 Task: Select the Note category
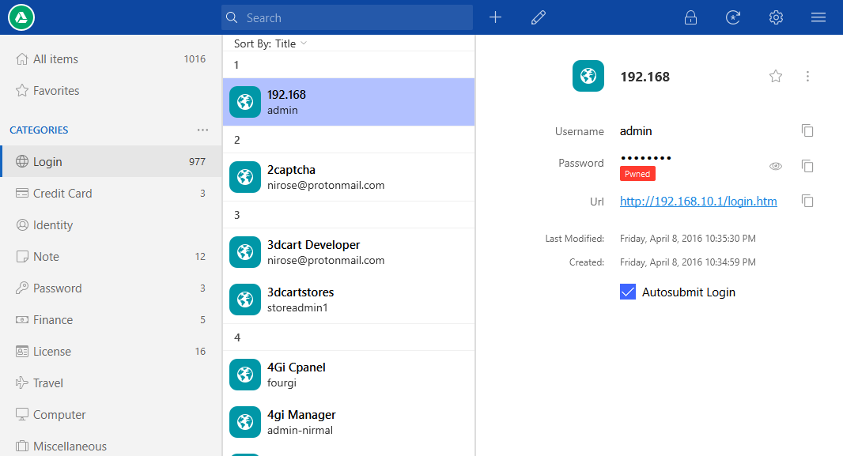111,257
